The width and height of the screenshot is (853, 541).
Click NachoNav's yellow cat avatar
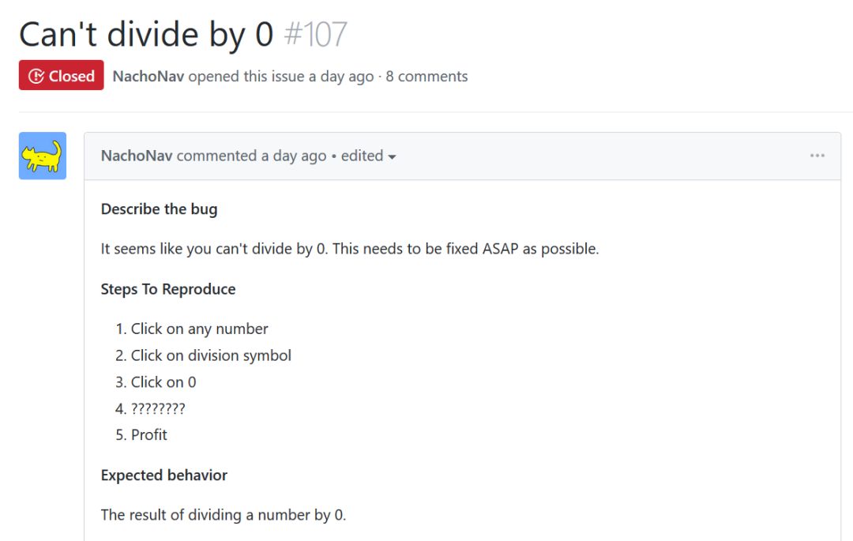[x=43, y=156]
